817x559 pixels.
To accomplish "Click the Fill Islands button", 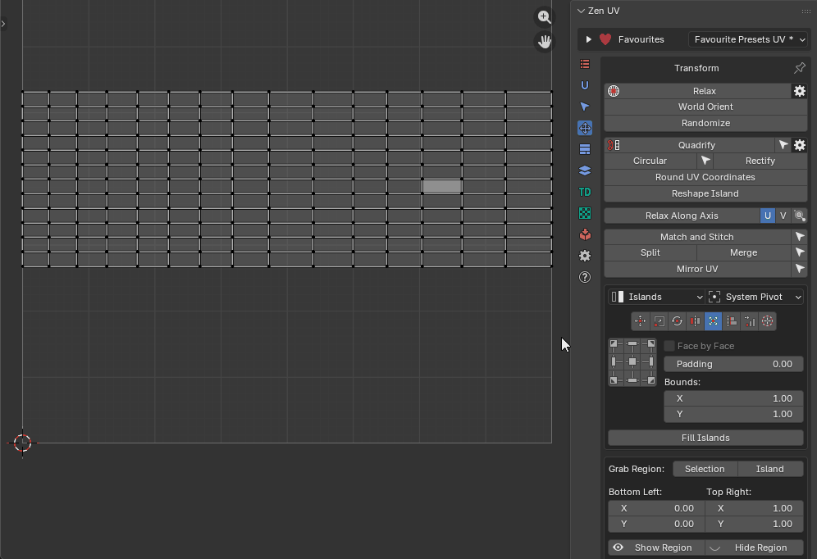I will pos(705,438).
